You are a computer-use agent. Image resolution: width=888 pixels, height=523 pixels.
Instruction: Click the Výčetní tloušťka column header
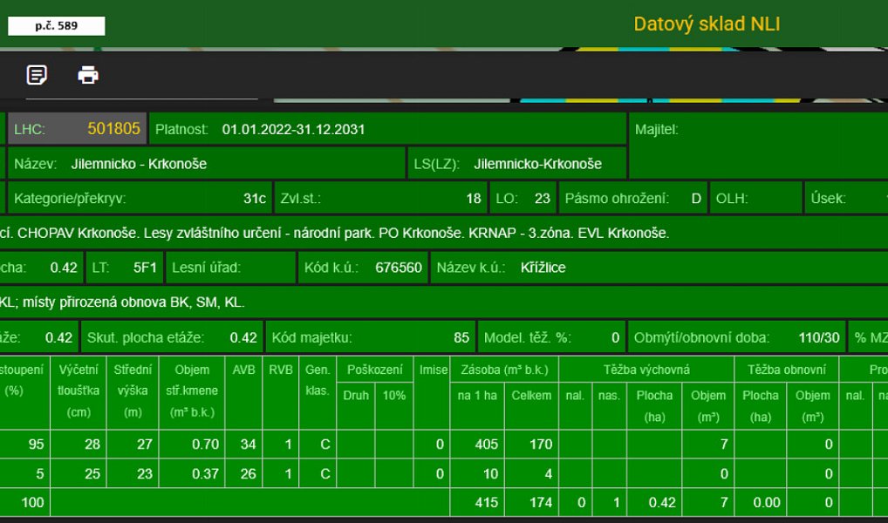pos(79,391)
